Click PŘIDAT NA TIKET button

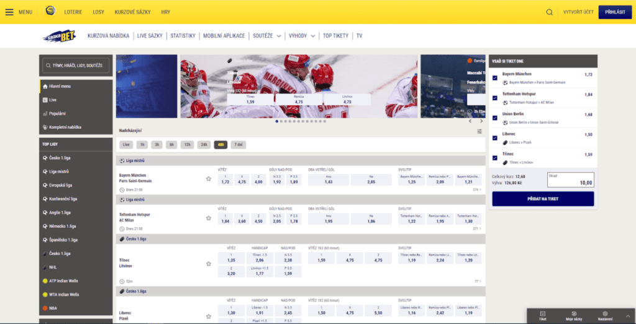click(x=543, y=199)
